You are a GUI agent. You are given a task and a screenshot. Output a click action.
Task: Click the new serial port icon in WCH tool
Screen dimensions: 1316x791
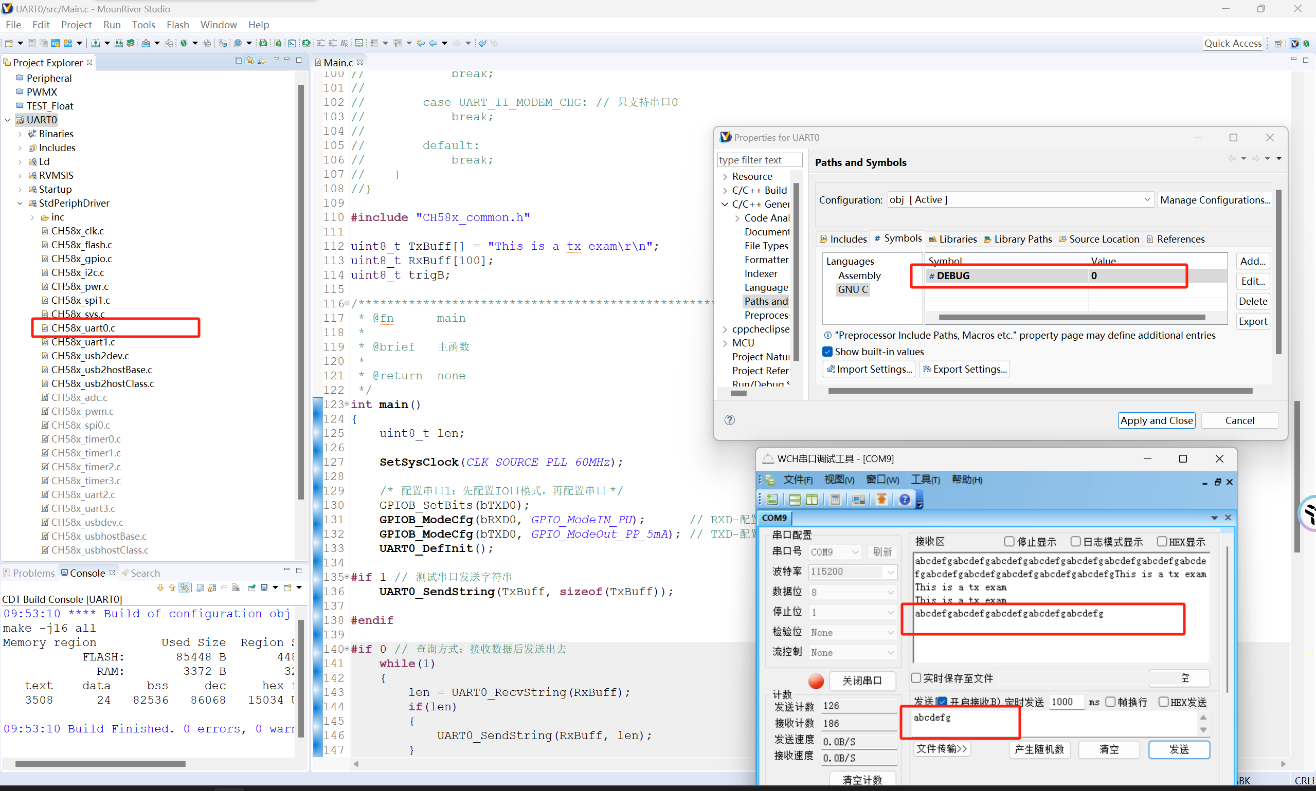coord(772,499)
